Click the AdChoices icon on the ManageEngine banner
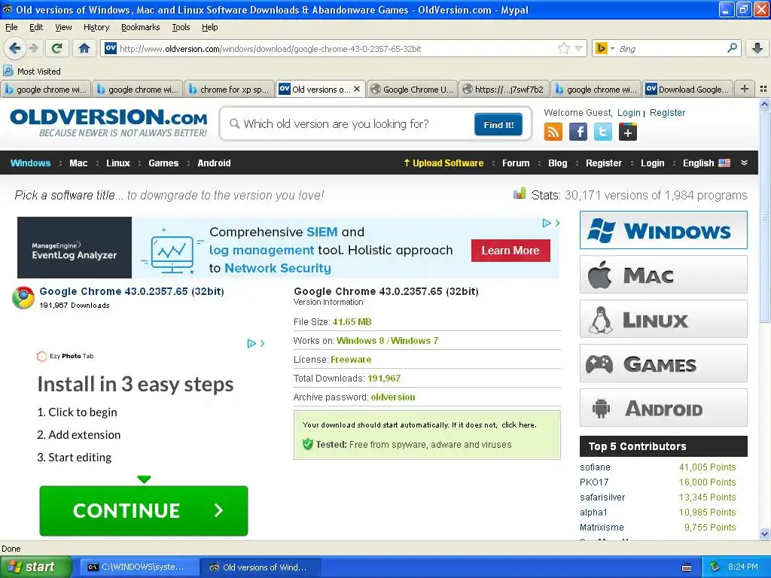Image resolution: width=771 pixels, height=578 pixels. pos(547,223)
